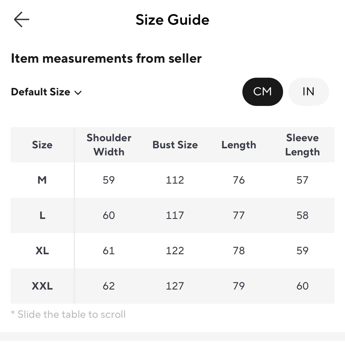Click the chevron beside Default Size

pyautogui.click(x=78, y=93)
